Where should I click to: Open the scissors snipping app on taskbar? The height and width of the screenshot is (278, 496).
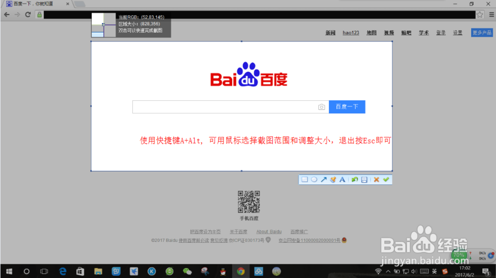pyautogui.click(x=205, y=272)
